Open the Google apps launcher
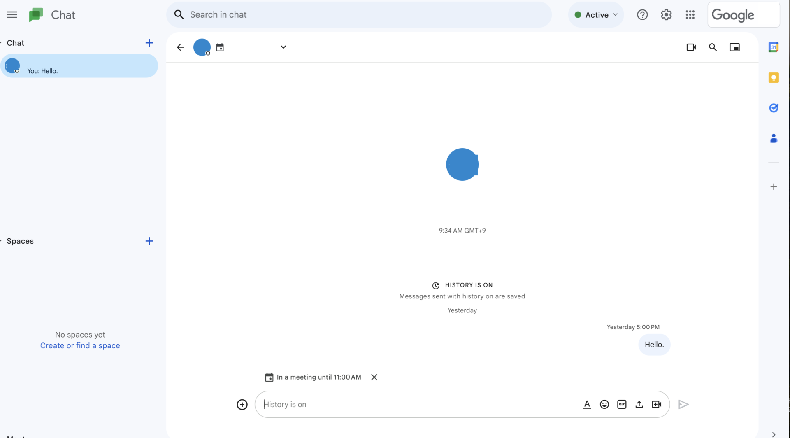The height and width of the screenshot is (438, 790). 690,14
